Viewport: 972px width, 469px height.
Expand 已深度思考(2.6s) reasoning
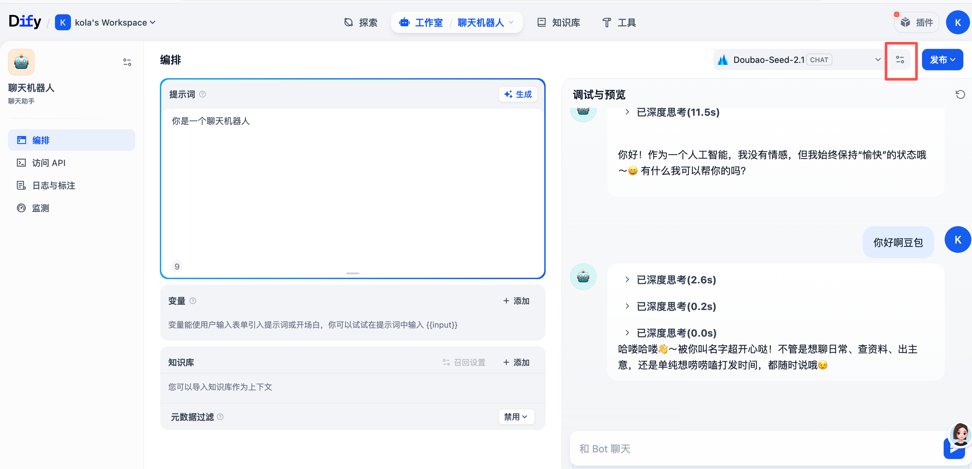[671, 280]
